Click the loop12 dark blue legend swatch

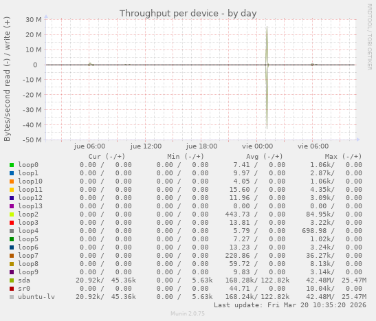click(12, 198)
